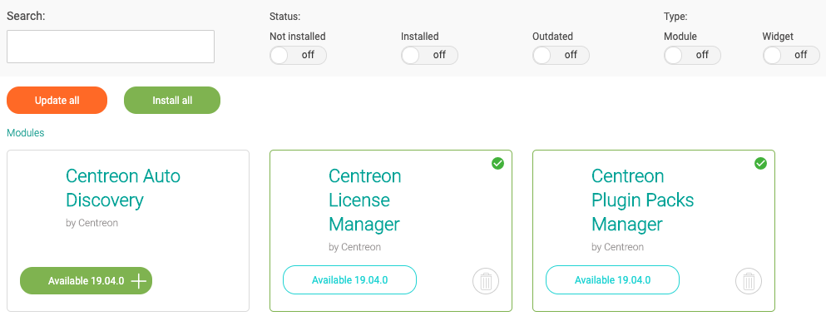Click green checkmark on License Manager card
The height and width of the screenshot is (321, 826).
497,164
